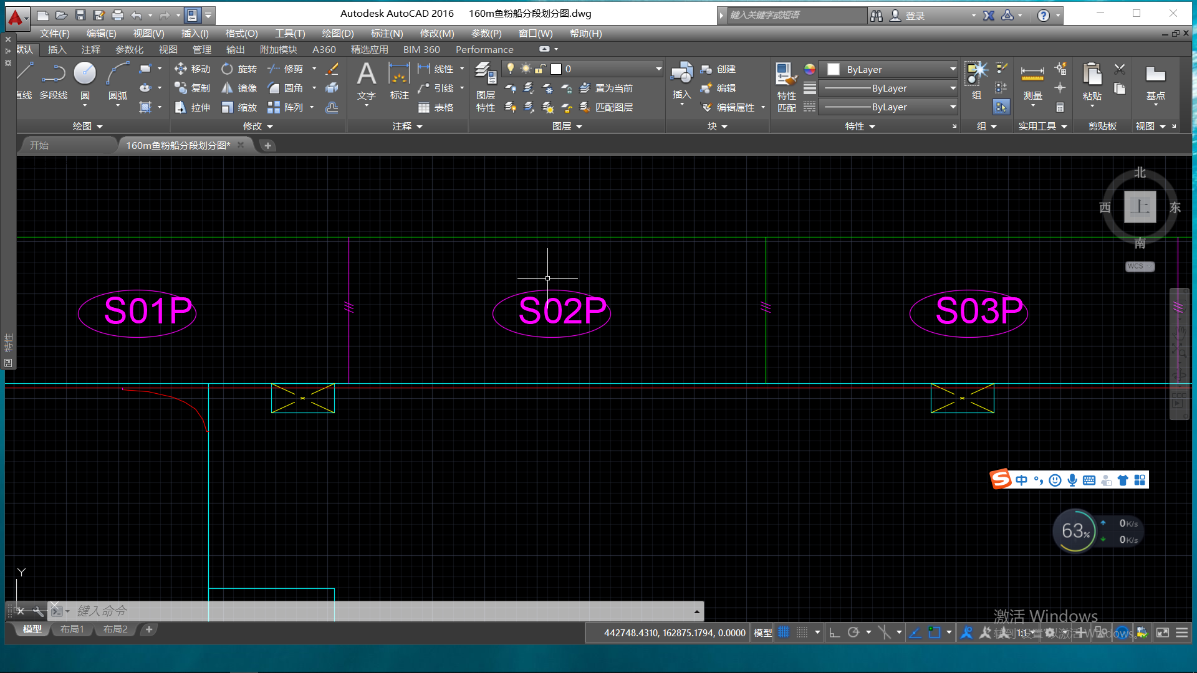
Task: Click the Move tool icon
Action: 181,69
